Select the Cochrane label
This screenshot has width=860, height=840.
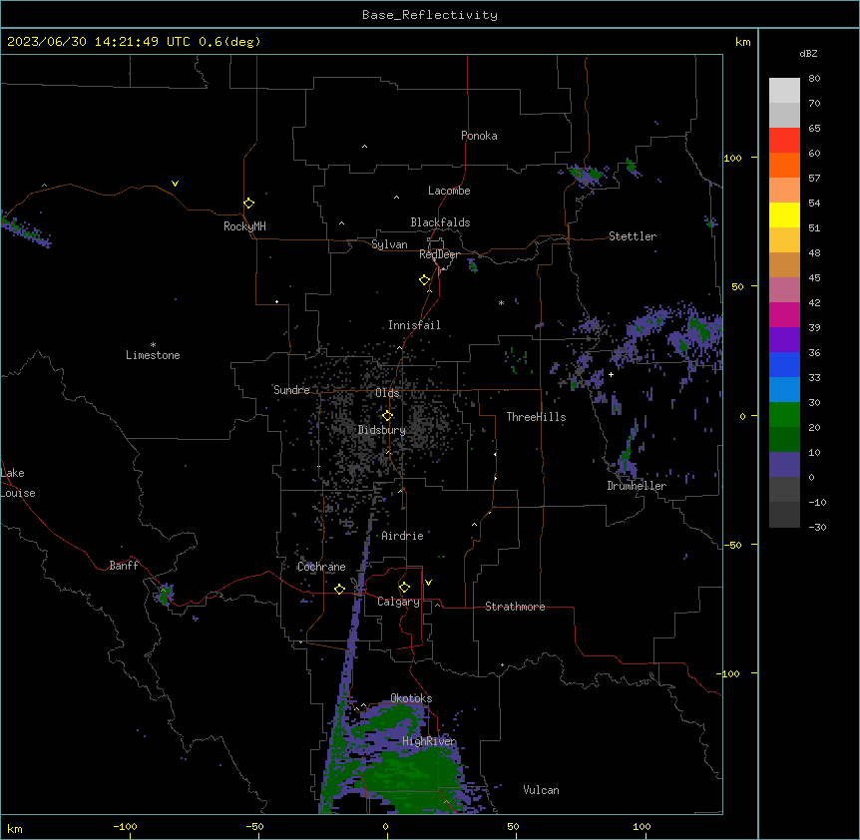(321, 567)
